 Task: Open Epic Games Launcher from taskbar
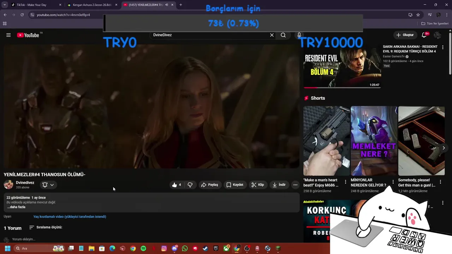click(216, 248)
